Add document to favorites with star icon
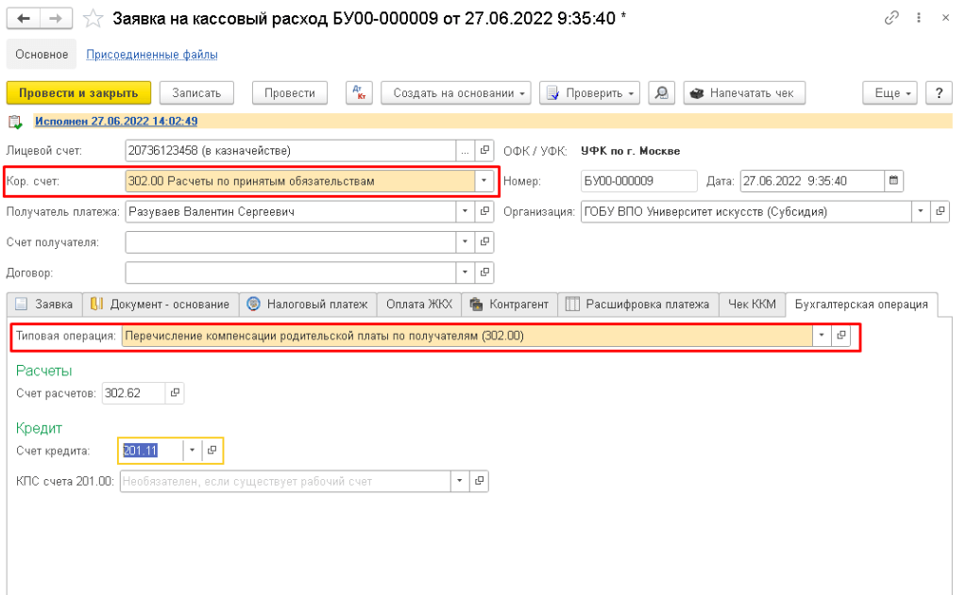This screenshot has width=967, height=595. pyautogui.click(x=93, y=19)
